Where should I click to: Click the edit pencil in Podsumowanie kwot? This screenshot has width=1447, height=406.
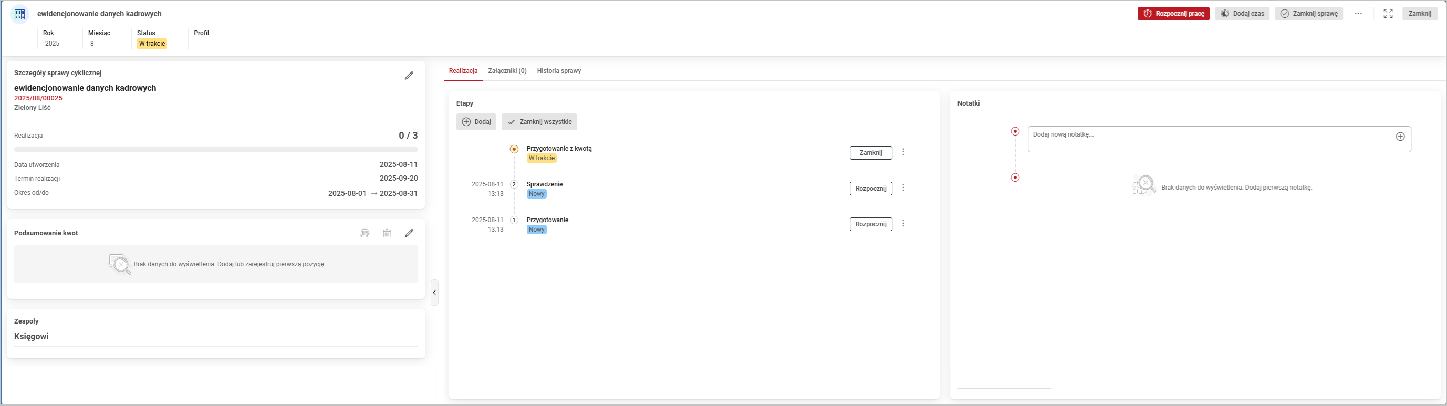(409, 233)
